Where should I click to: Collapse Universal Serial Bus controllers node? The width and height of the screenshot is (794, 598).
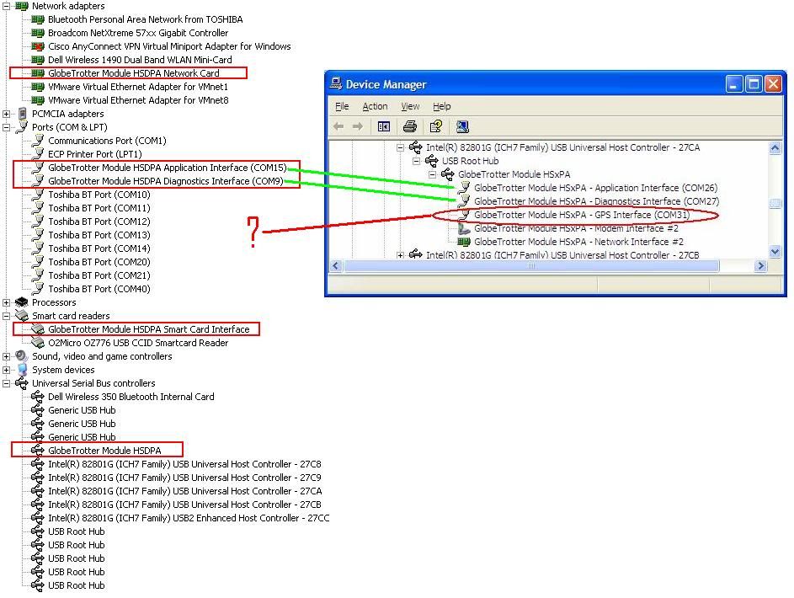tap(6, 383)
